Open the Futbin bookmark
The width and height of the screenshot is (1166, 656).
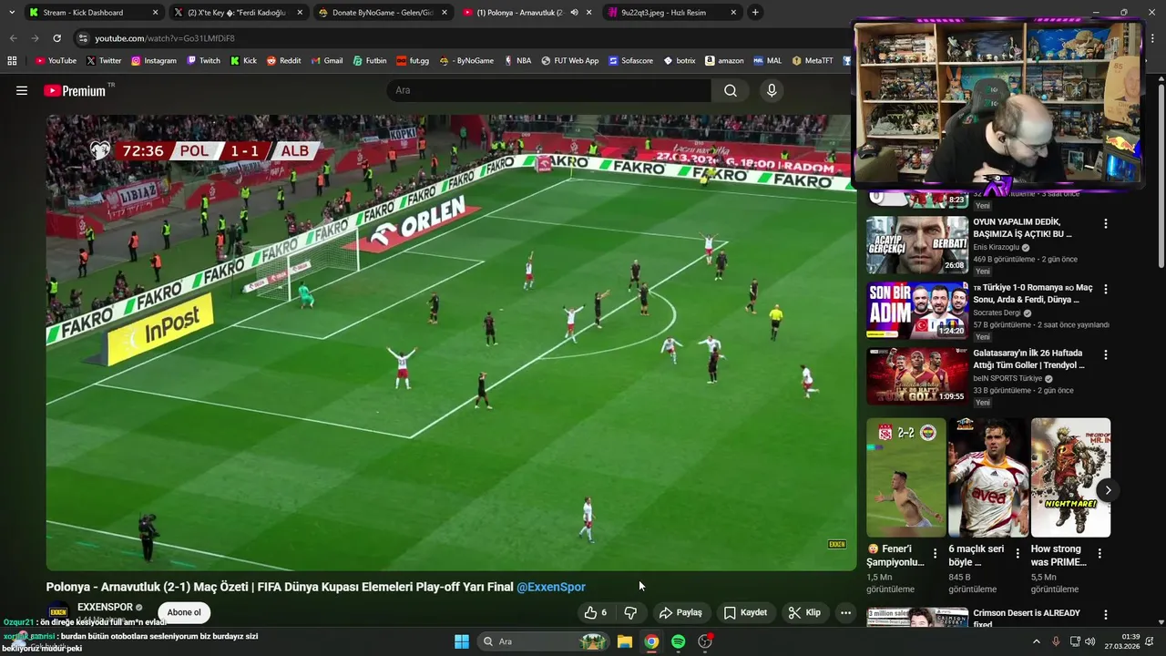point(370,61)
